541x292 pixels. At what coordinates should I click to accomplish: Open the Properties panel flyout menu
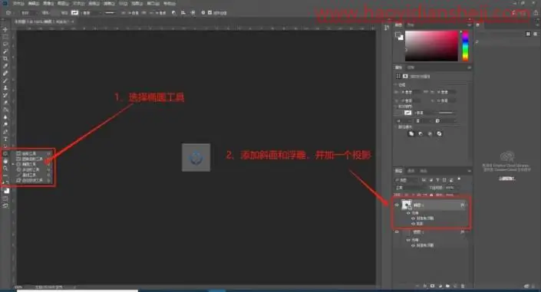469,67
